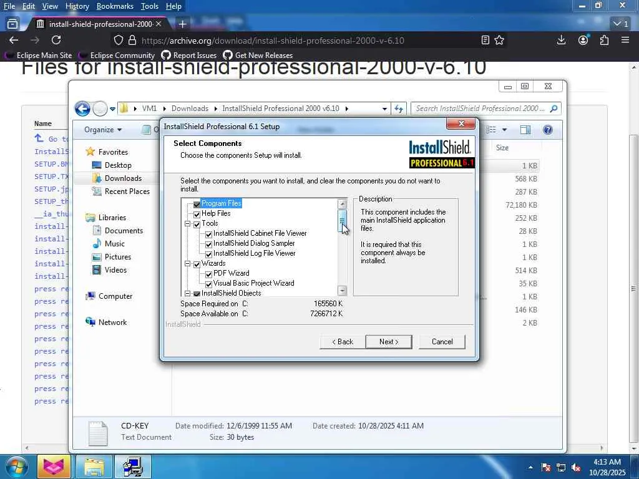The height and width of the screenshot is (479, 639).
Task: Reload the archive.org page
Action: click(56, 40)
